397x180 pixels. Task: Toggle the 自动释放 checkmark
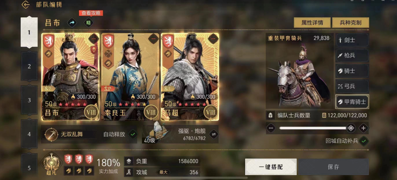(133, 134)
